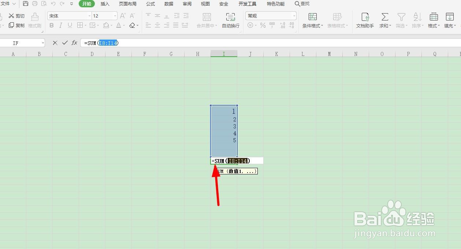Image resolution: width=461 pixels, height=249 pixels.
Task: Open the Print Preview icon
Action: tap(44, 4)
